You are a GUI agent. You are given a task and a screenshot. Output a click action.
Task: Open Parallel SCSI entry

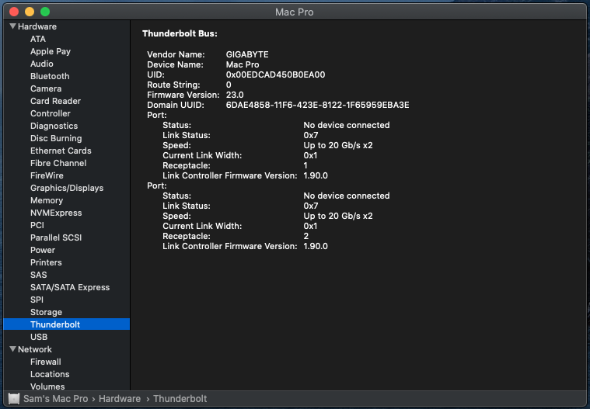point(56,237)
